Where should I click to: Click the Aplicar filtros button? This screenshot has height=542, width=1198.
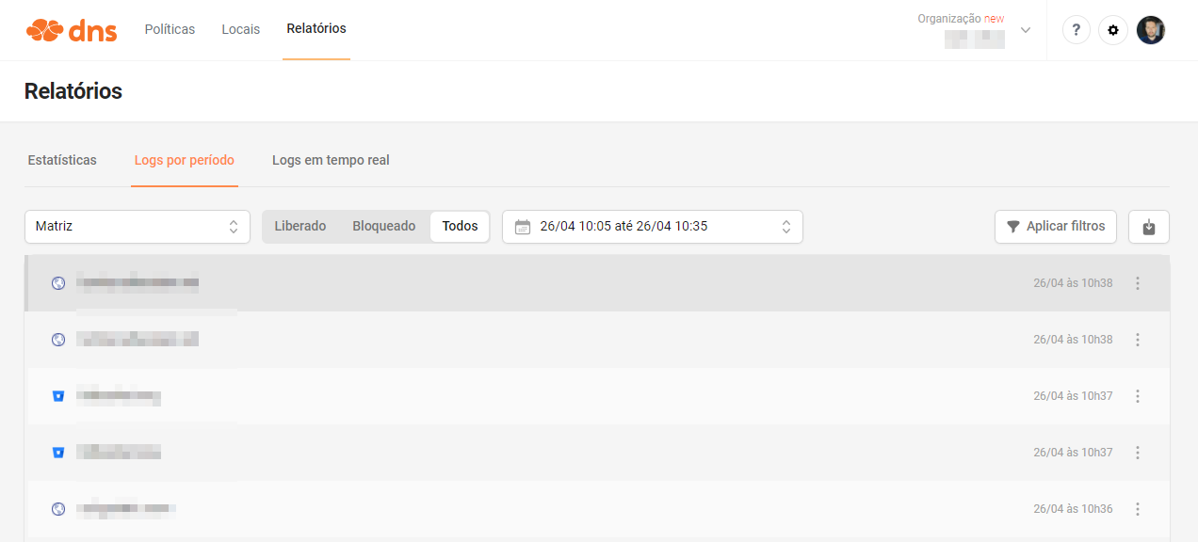(1056, 227)
